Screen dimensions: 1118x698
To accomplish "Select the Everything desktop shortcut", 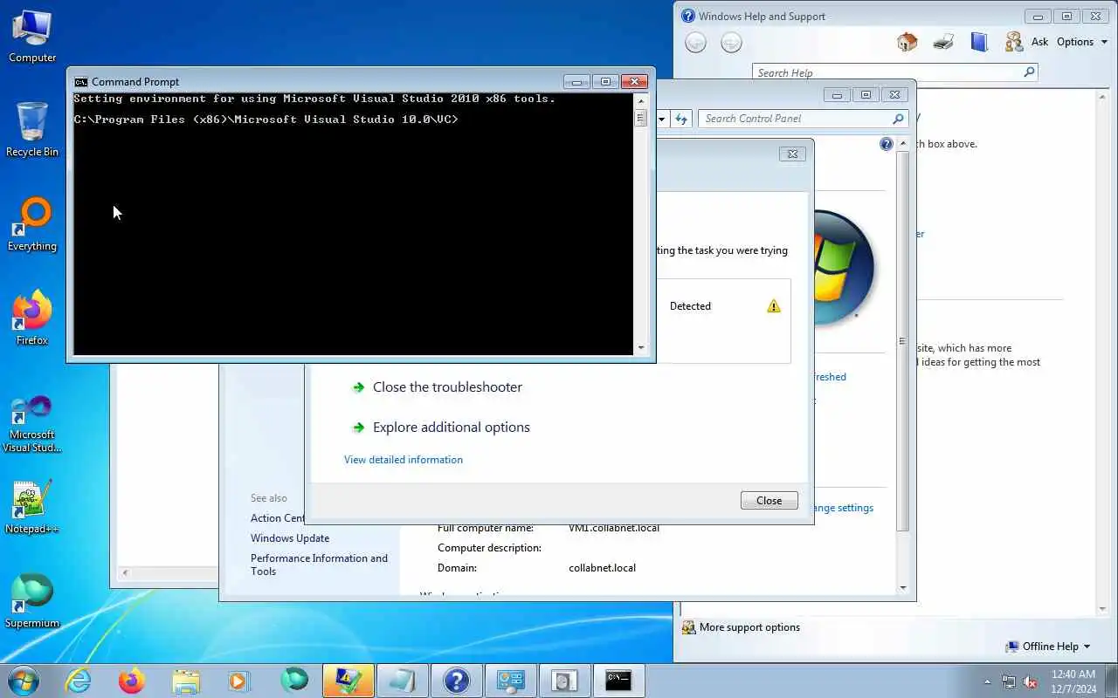I will (x=32, y=224).
